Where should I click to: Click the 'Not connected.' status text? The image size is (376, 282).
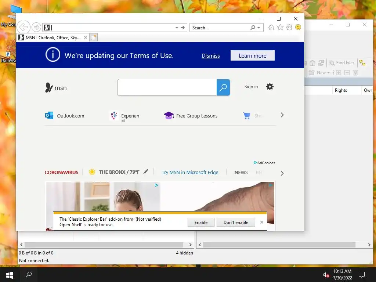click(34, 260)
